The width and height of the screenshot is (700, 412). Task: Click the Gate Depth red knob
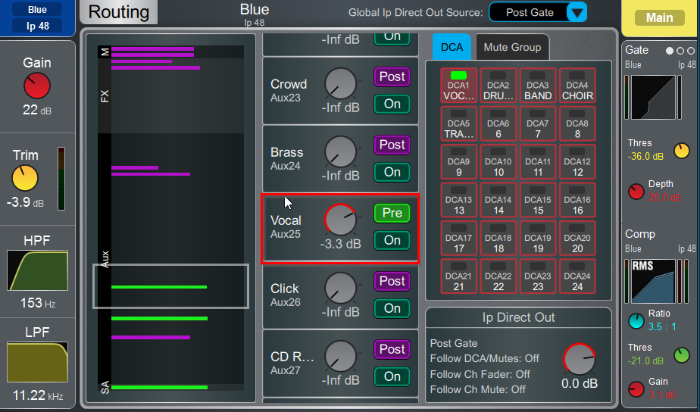(x=636, y=192)
